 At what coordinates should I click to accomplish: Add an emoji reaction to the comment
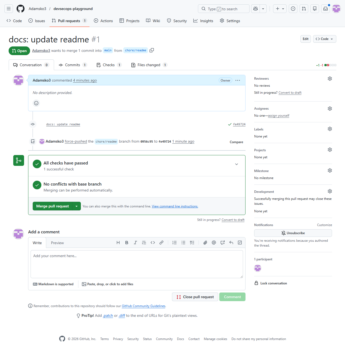click(36, 103)
